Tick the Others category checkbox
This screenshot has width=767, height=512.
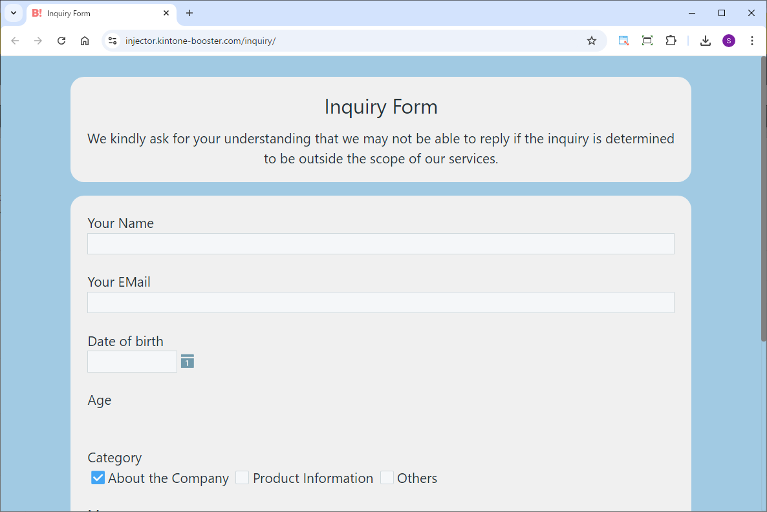point(387,478)
